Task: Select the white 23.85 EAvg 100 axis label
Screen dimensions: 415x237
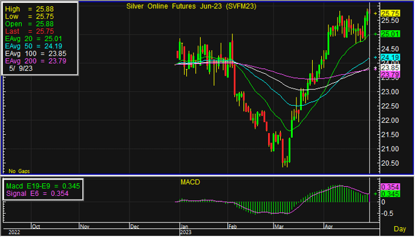Action: pos(390,68)
